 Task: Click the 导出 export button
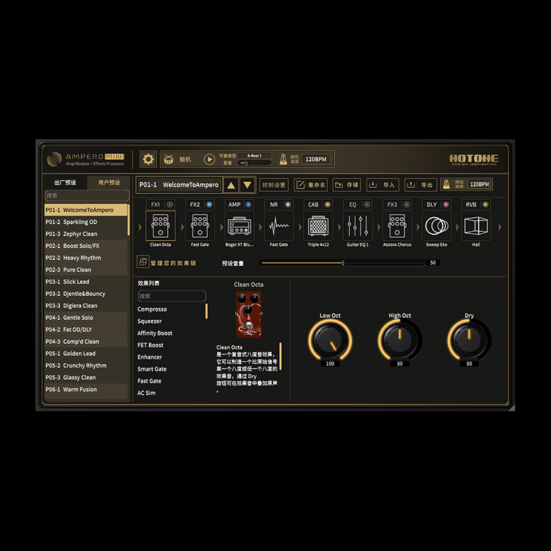(420, 185)
